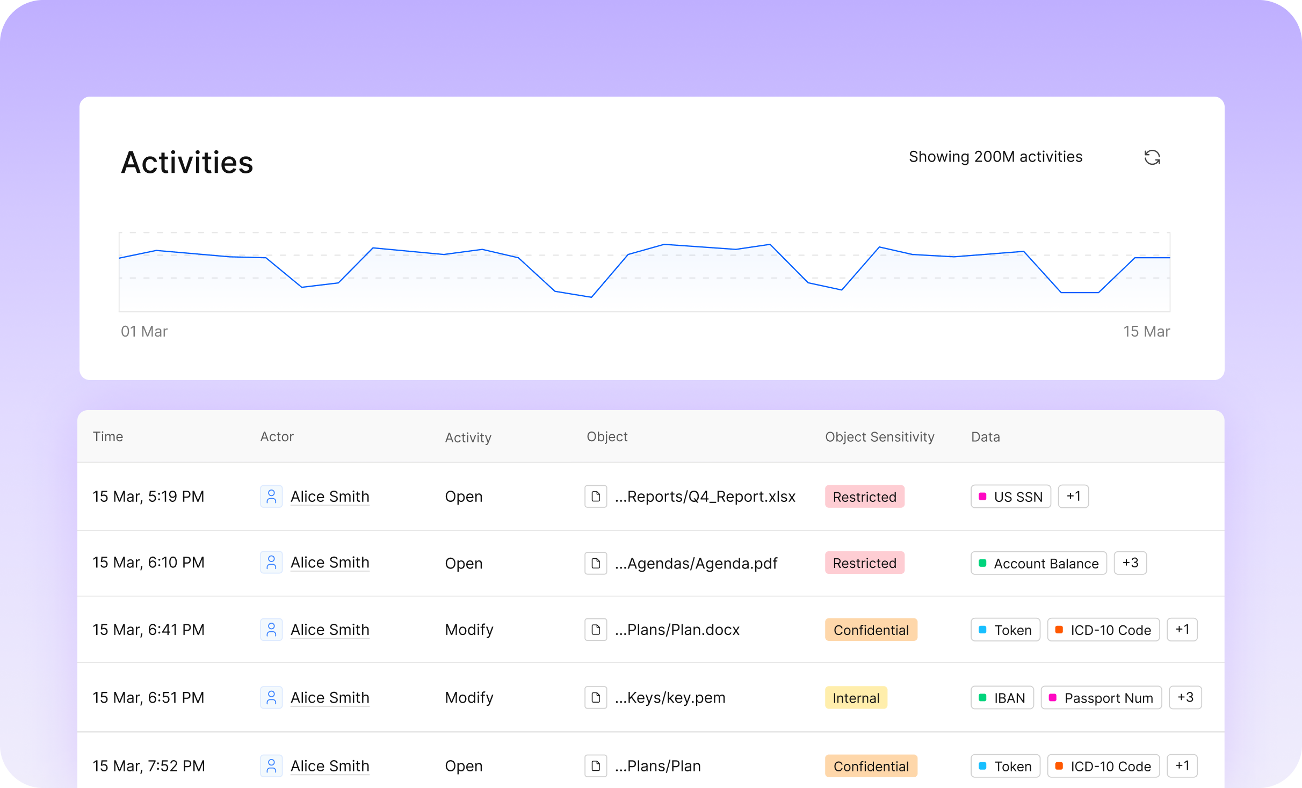Sort by the Time column header

click(108, 436)
